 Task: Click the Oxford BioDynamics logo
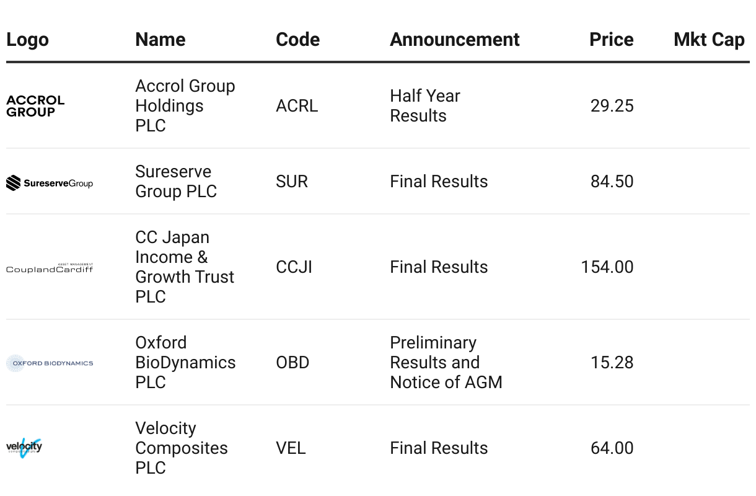point(50,363)
